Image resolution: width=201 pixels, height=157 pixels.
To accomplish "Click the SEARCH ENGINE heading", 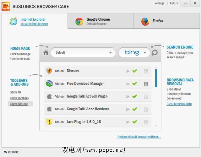I will [180, 47].
